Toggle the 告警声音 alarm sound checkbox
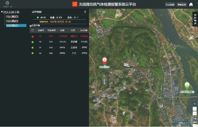 (x=30, y=26)
